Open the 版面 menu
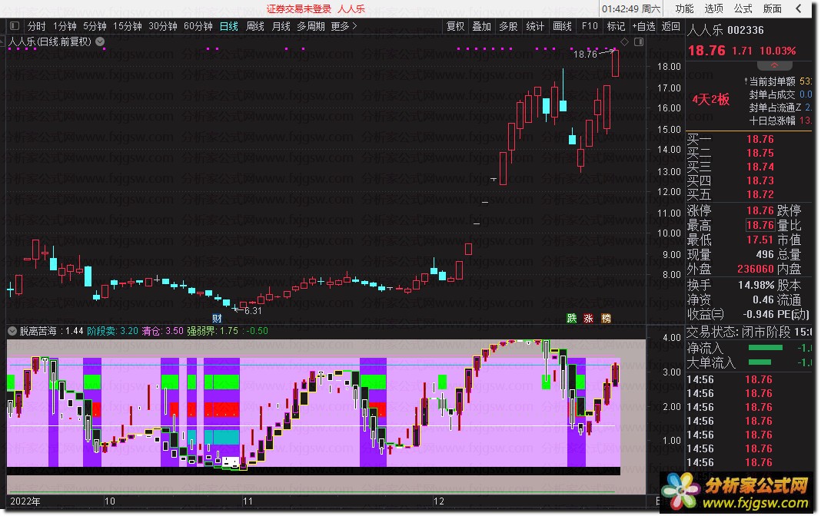 tap(772, 8)
